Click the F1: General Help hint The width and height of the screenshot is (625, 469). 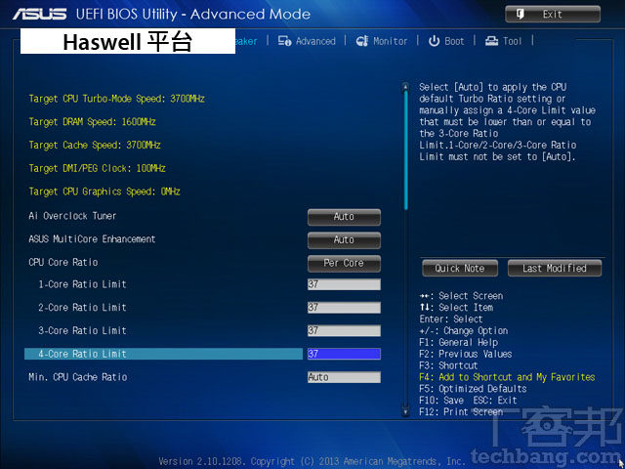coord(458,342)
